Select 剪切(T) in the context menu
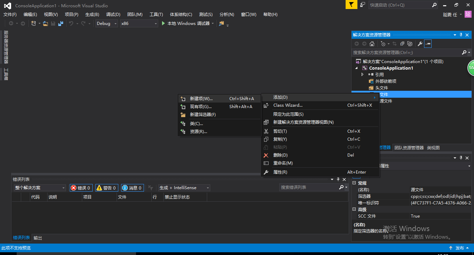Image resolution: width=474 pixels, height=255 pixels. pyautogui.click(x=320, y=131)
